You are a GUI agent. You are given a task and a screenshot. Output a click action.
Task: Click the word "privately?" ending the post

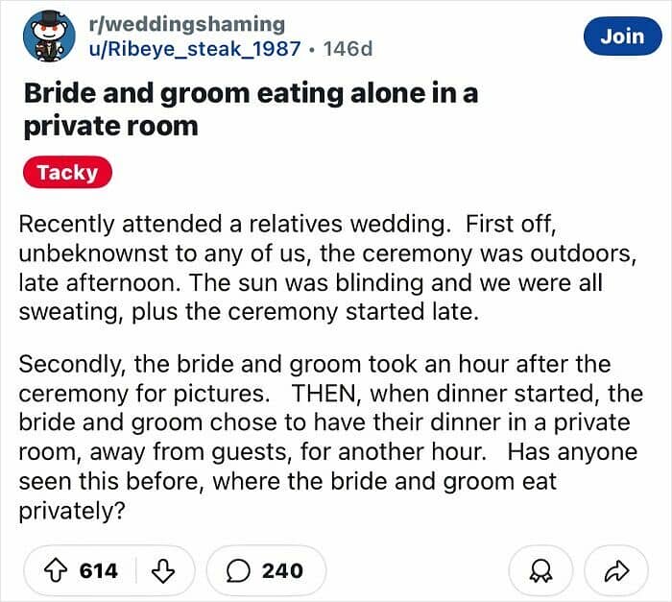coord(73,510)
